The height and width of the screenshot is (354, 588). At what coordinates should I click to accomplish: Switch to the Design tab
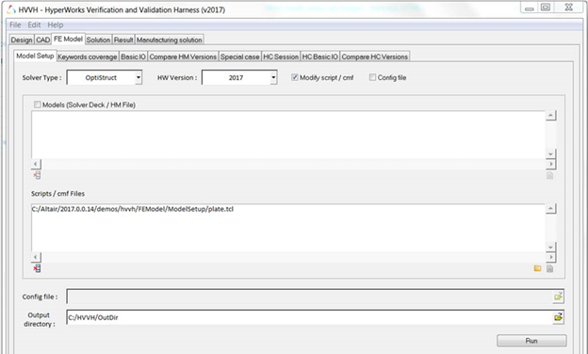(x=22, y=40)
